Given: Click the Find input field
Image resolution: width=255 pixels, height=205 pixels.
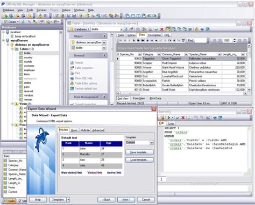Looking at the screenshot, I should click(201, 41).
